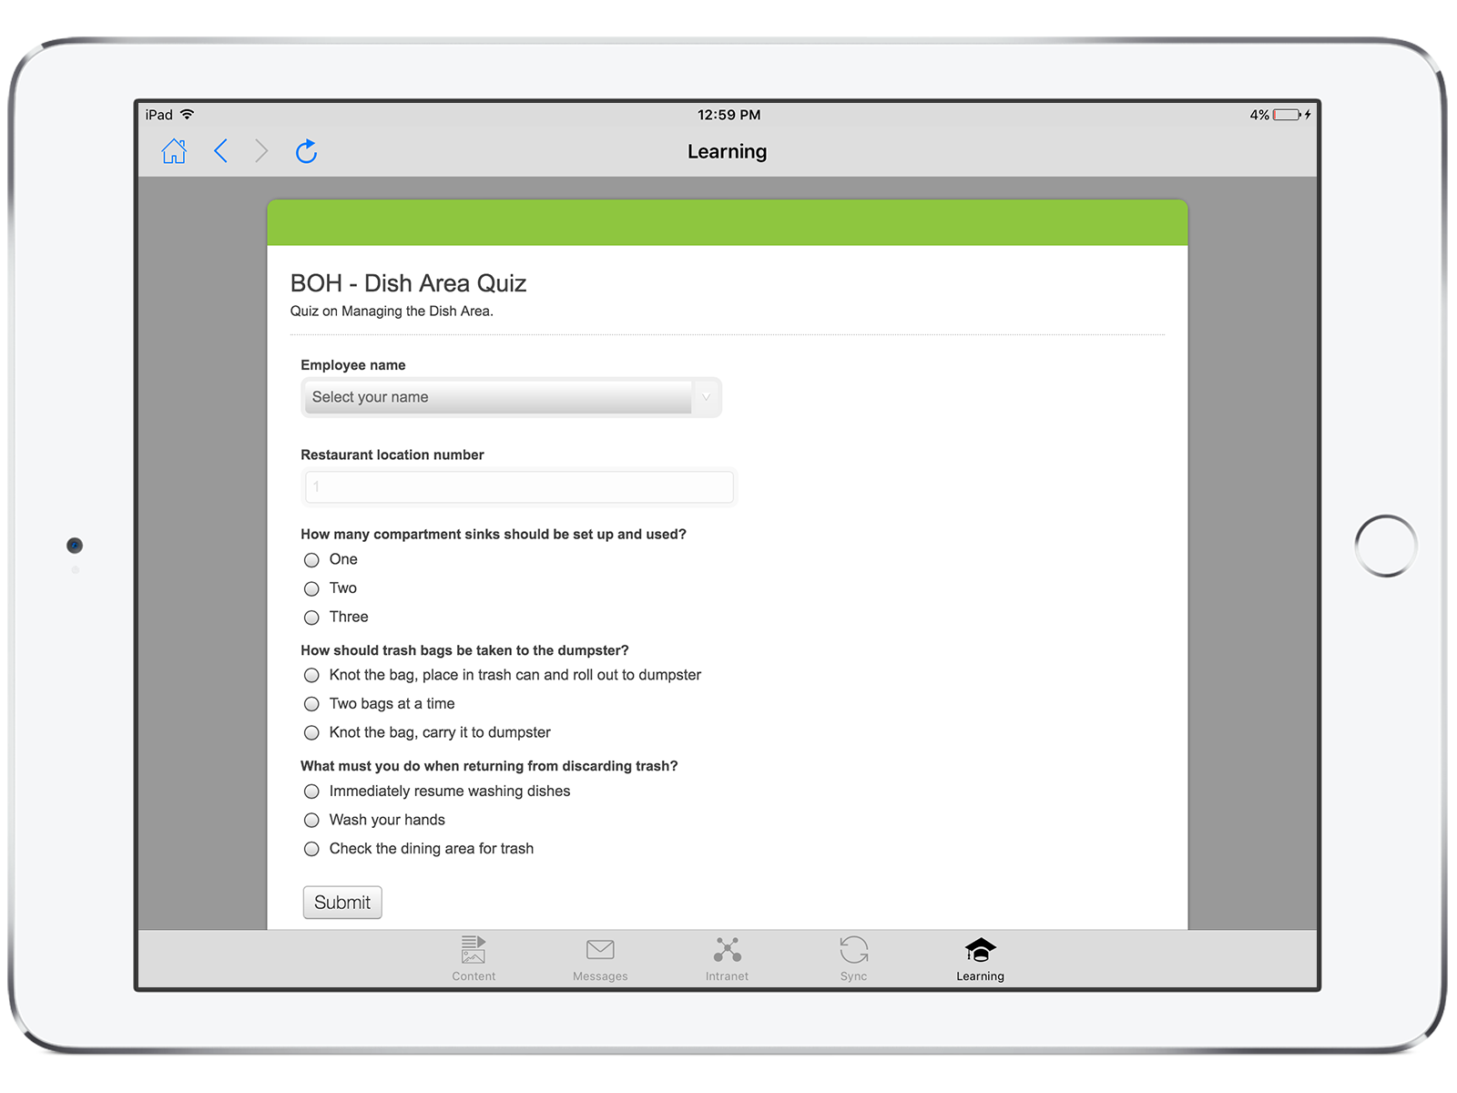Click the sinks question text
This screenshot has width=1457, height=1093.
point(494,535)
